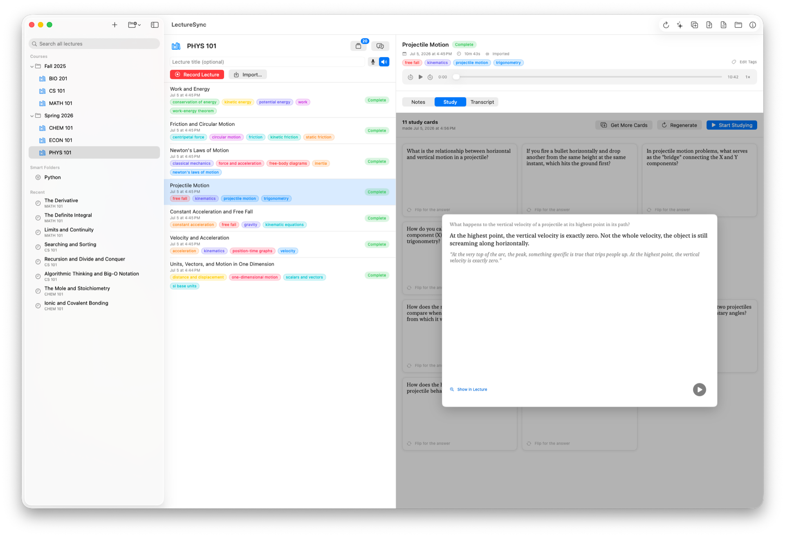Click the sparkle AI icon in toolbar

[x=680, y=25]
